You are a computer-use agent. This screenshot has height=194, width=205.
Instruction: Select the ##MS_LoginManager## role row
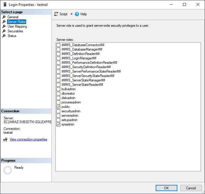[x=79, y=58]
